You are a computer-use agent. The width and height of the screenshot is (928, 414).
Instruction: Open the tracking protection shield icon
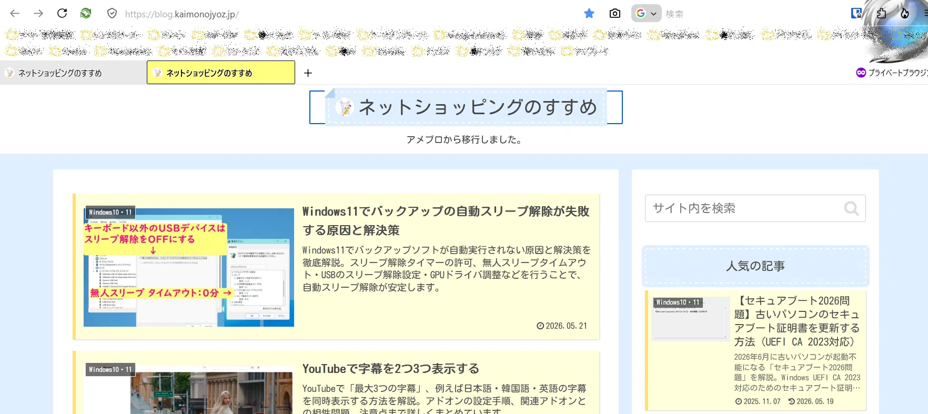pos(112,13)
